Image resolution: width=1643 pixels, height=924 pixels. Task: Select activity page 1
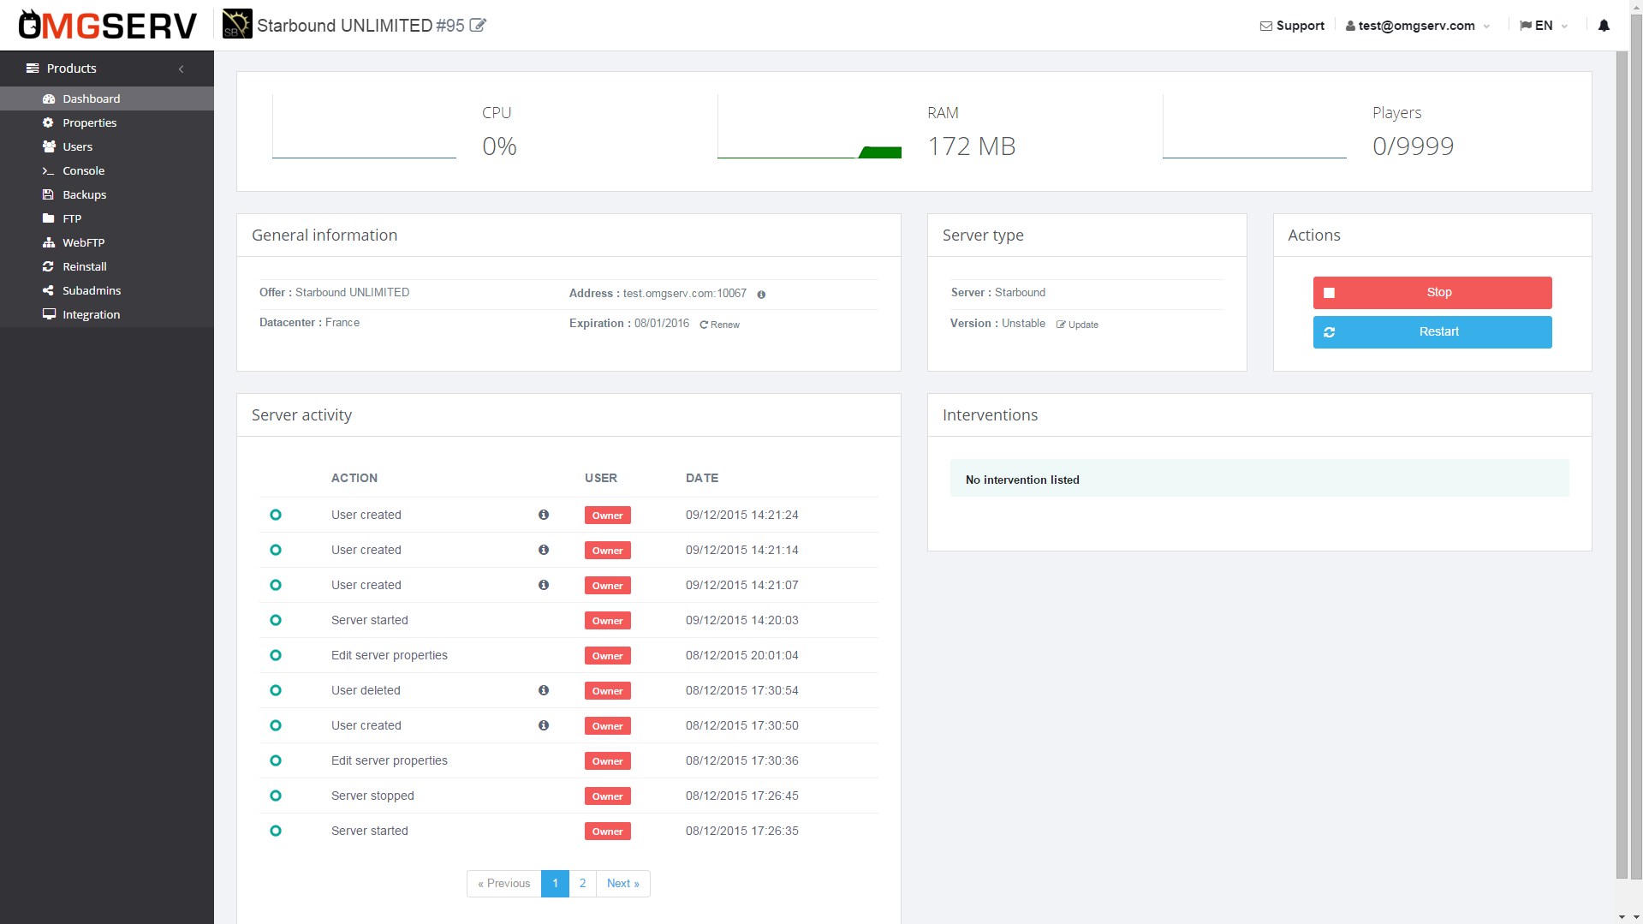coord(555,884)
